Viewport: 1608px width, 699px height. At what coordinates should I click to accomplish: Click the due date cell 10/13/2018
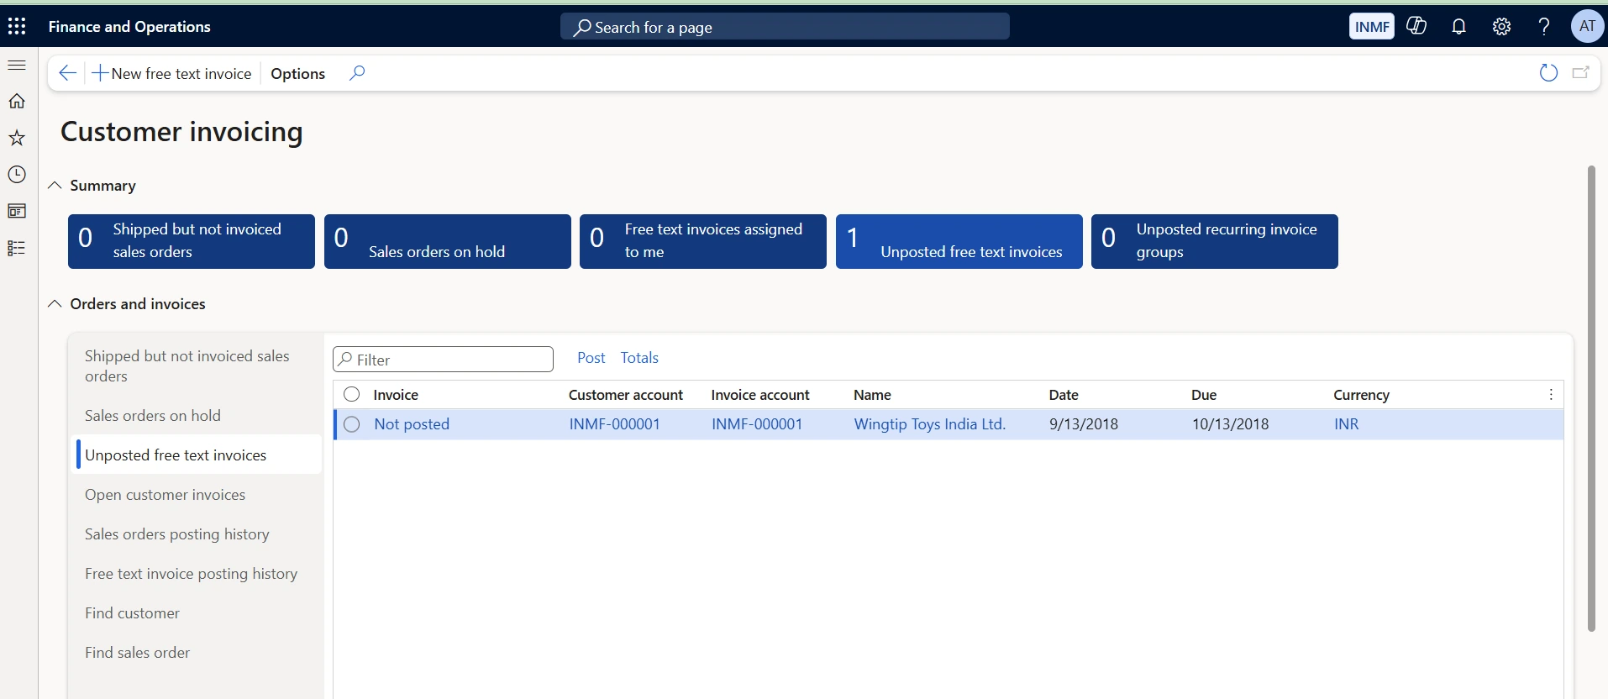pyautogui.click(x=1230, y=424)
